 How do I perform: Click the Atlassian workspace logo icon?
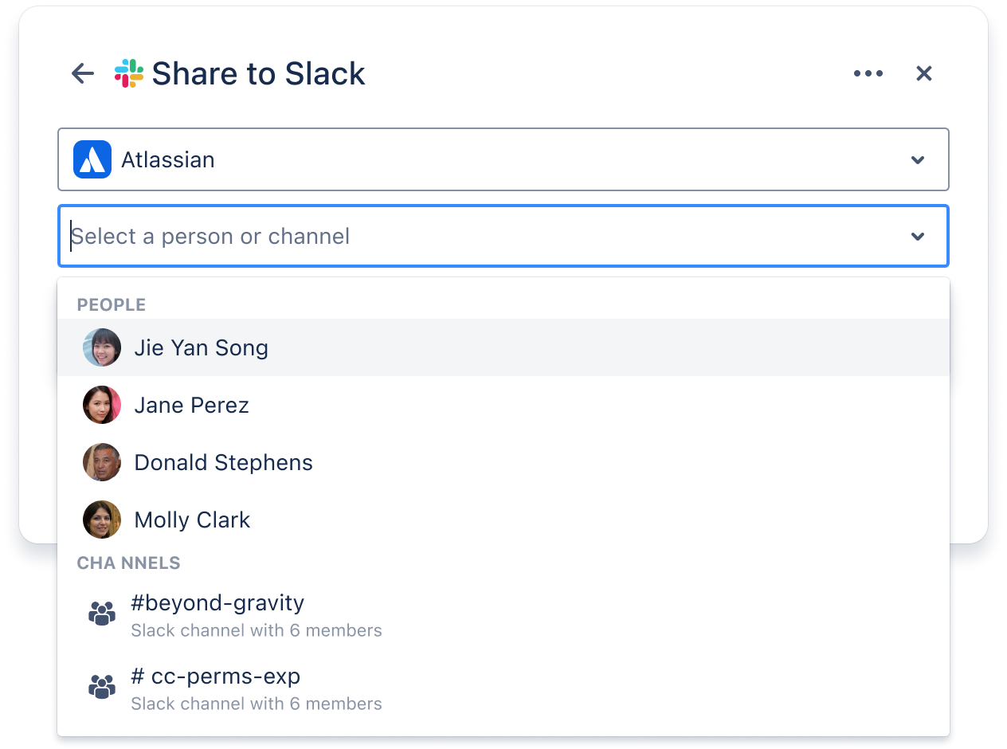92,159
